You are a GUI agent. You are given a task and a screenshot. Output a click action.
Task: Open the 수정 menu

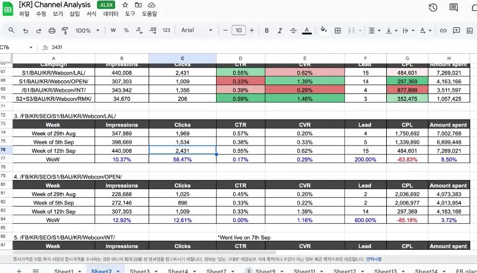[x=41, y=14]
